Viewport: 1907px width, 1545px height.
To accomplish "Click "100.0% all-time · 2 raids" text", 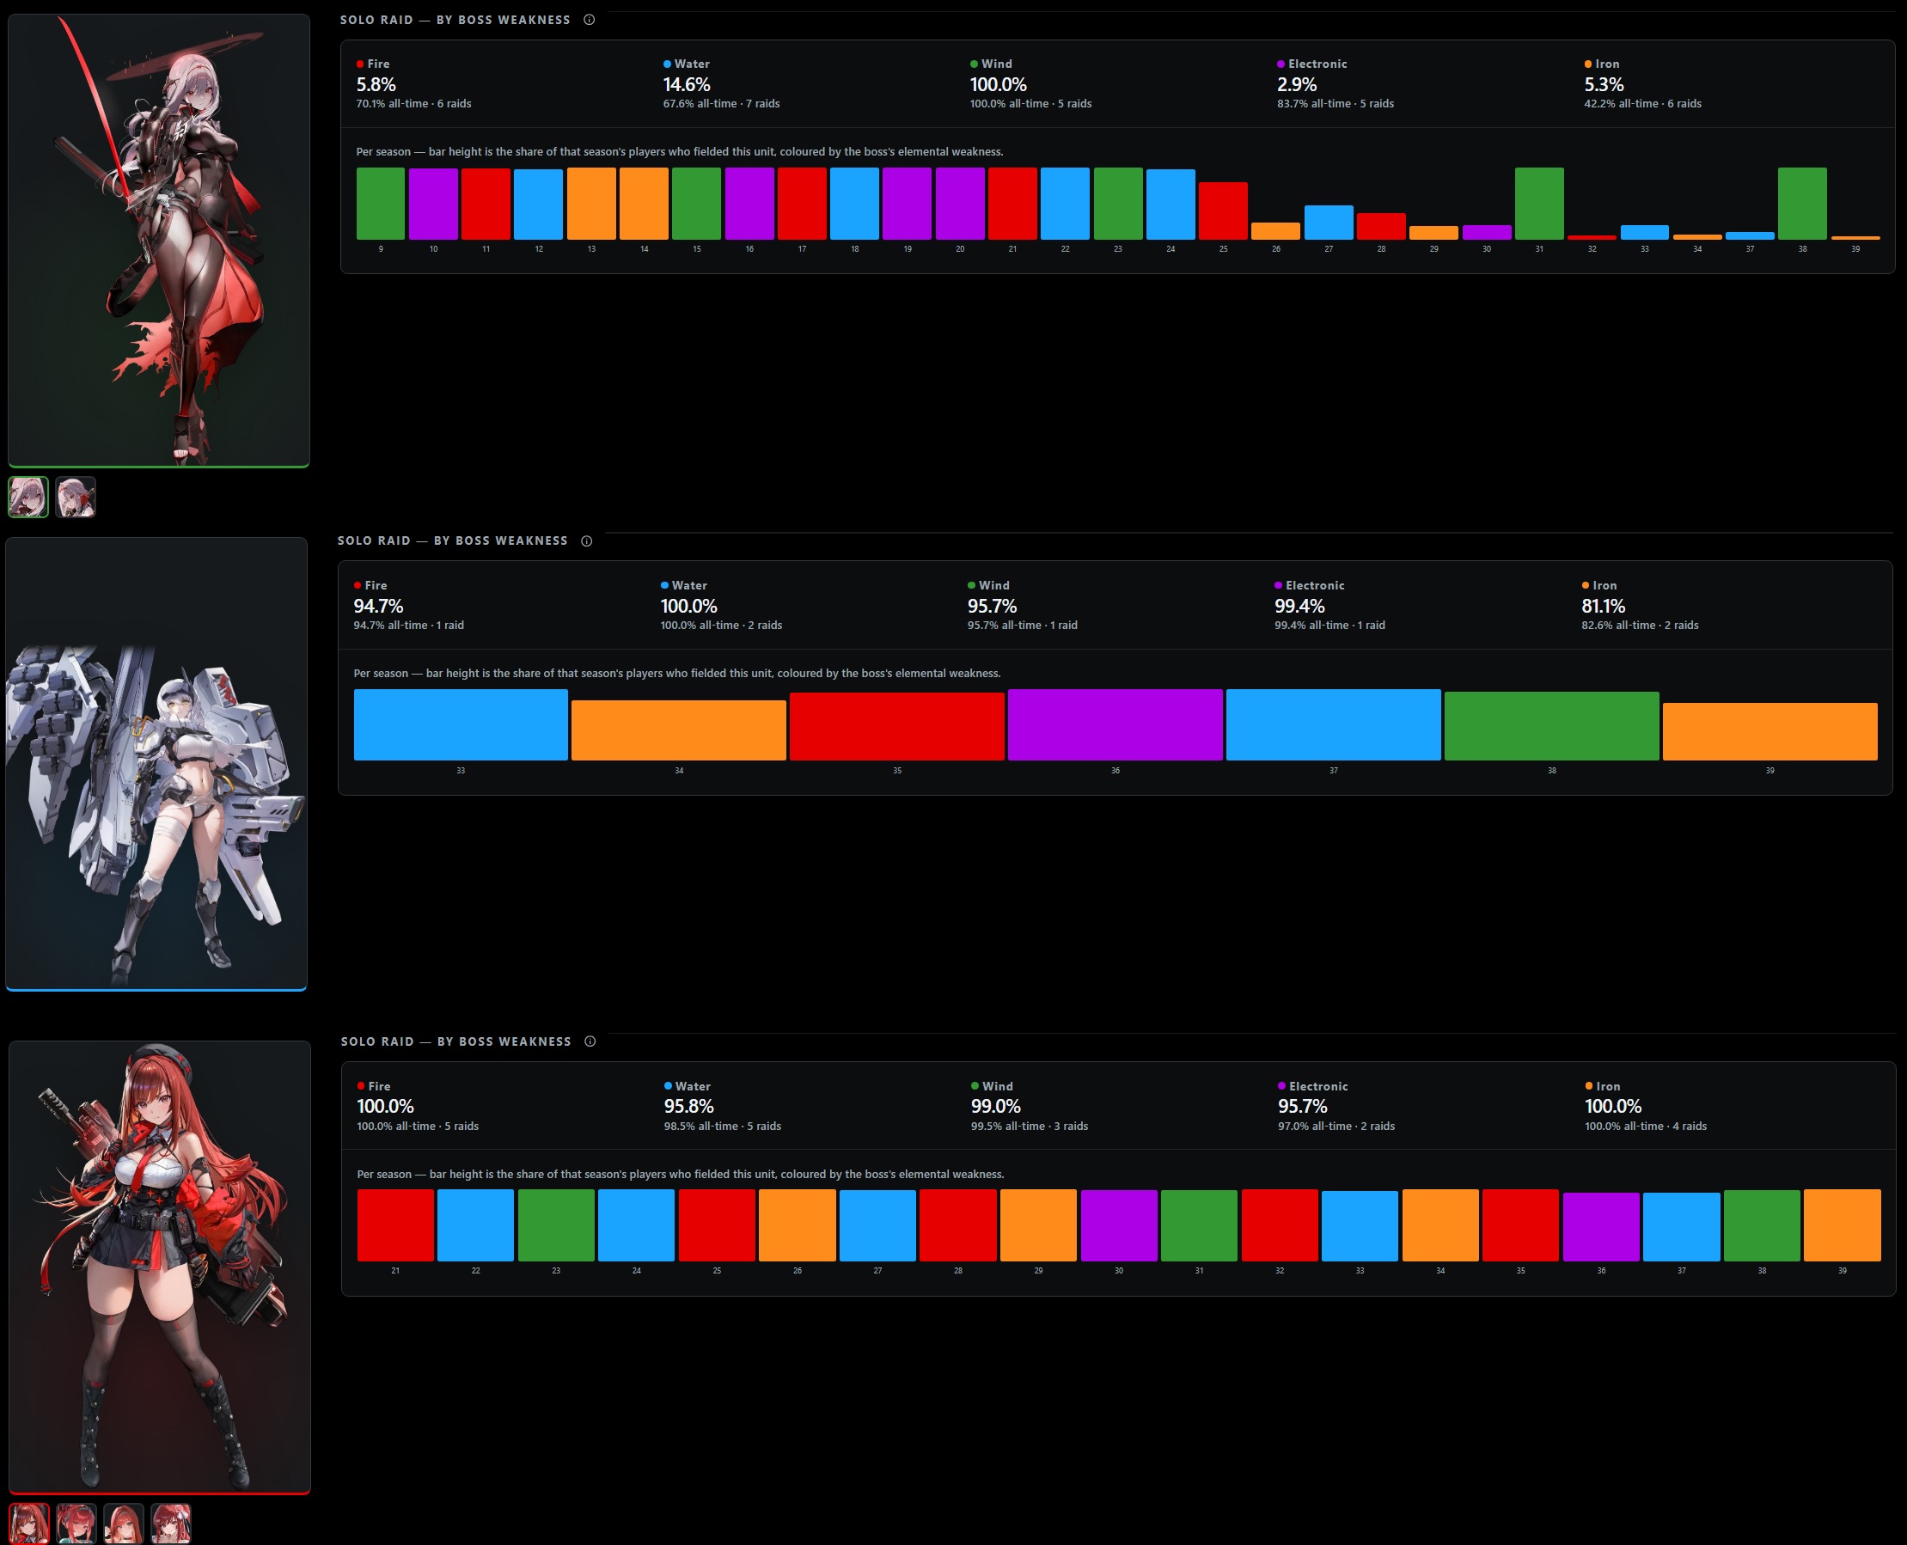I will point(722,626).
